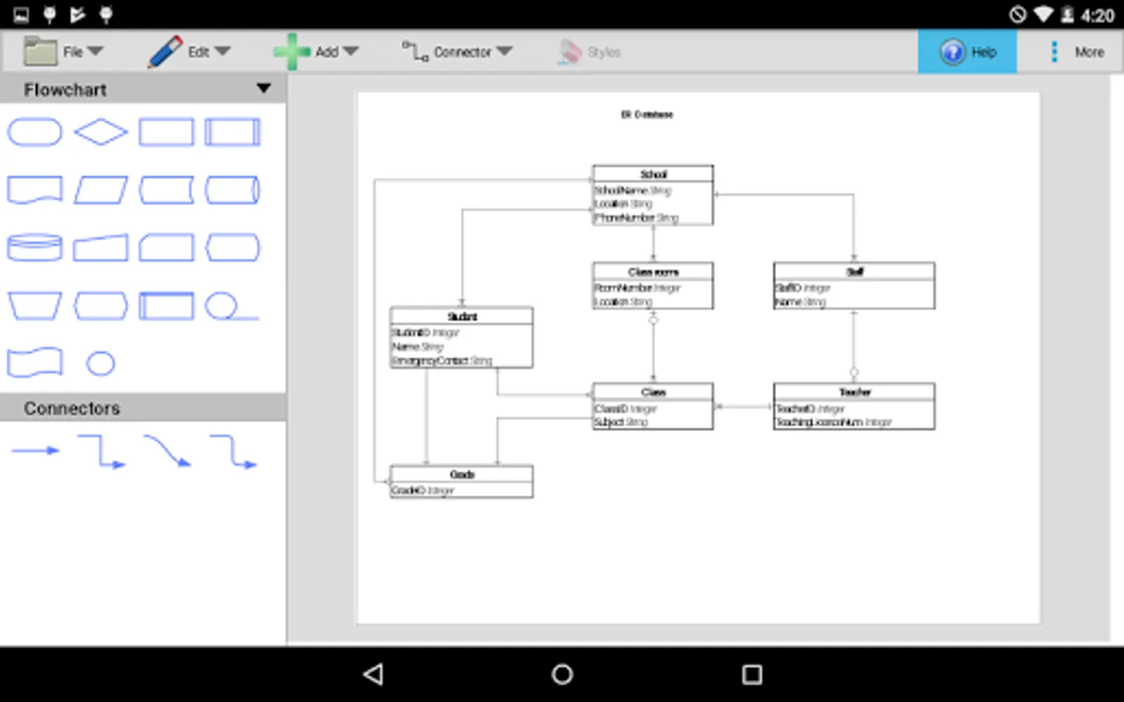Click the RoomNumber Integer attribute
This screenshot has height=702, width=1124.
click(x=638, y=288)
